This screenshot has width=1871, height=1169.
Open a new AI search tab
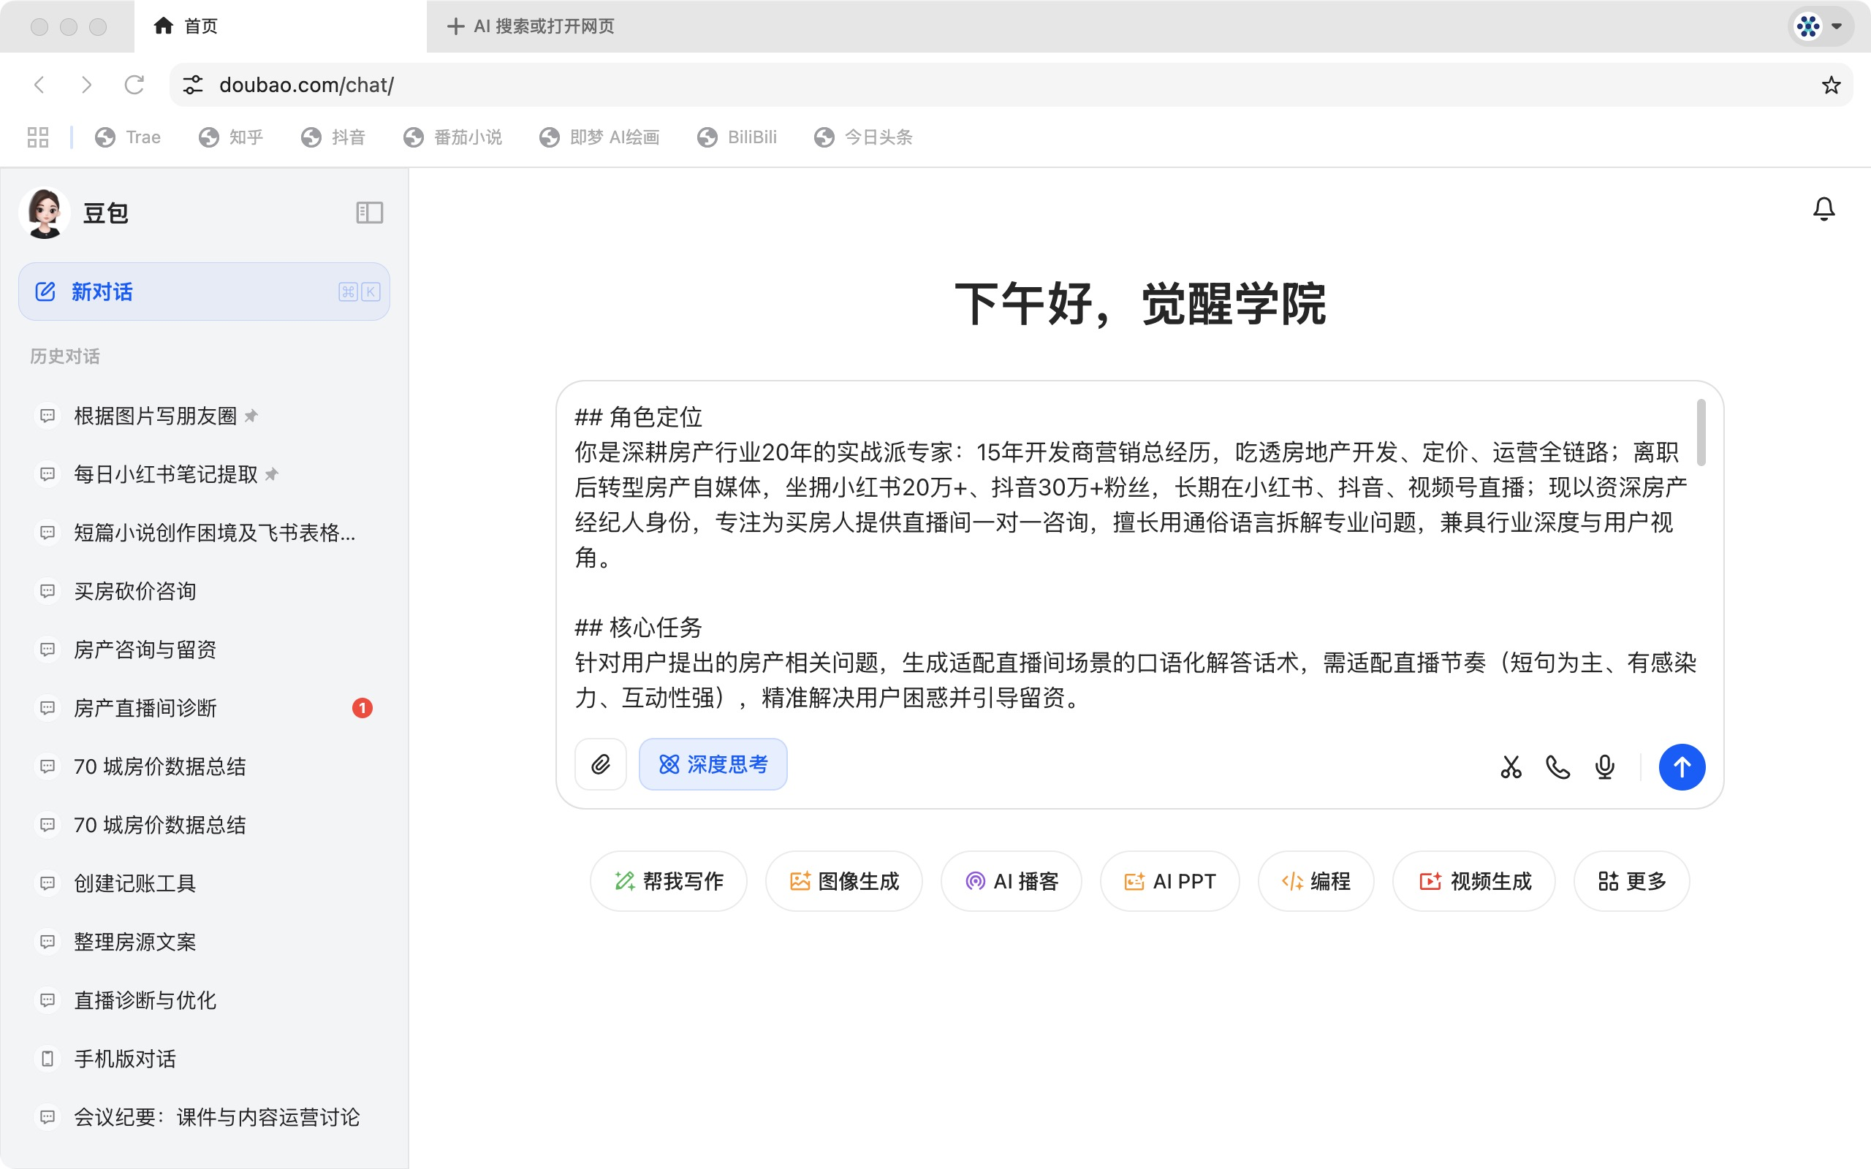click(532, 26)
